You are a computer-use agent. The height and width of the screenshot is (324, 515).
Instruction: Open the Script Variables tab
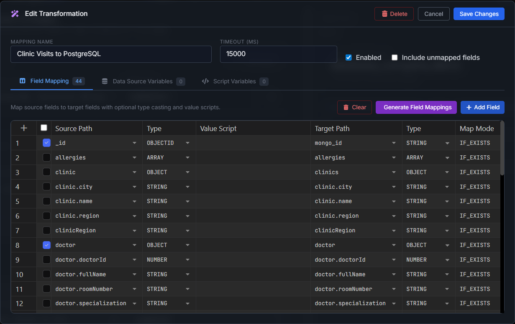235,81
